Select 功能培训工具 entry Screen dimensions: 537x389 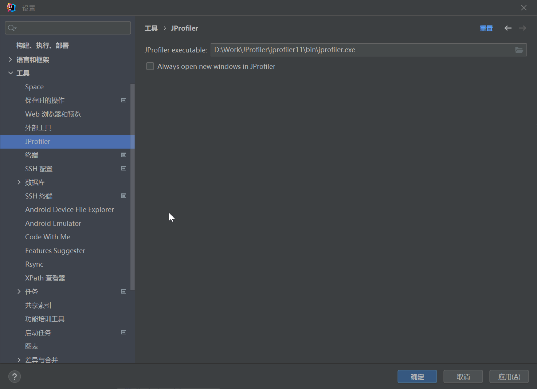tap(45, 319)
